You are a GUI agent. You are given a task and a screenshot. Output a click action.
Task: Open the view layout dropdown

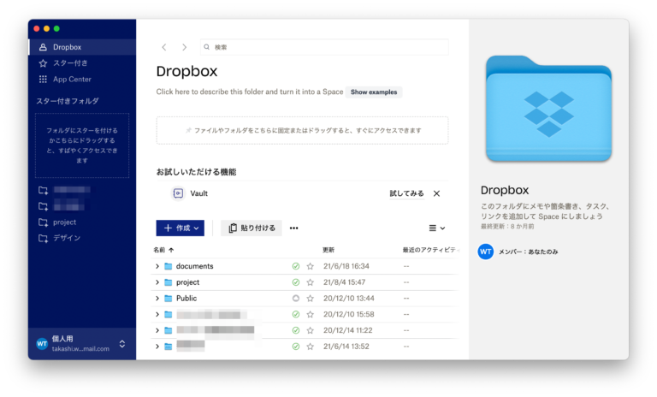coord(436,228)
